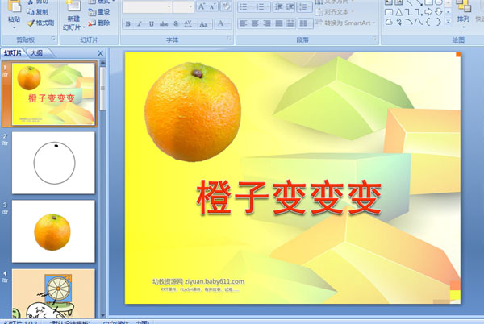The image size is (484, 324).
Task: Select slide 1 thumbnail titled 橙子变变变
Action: coord(53,94)
